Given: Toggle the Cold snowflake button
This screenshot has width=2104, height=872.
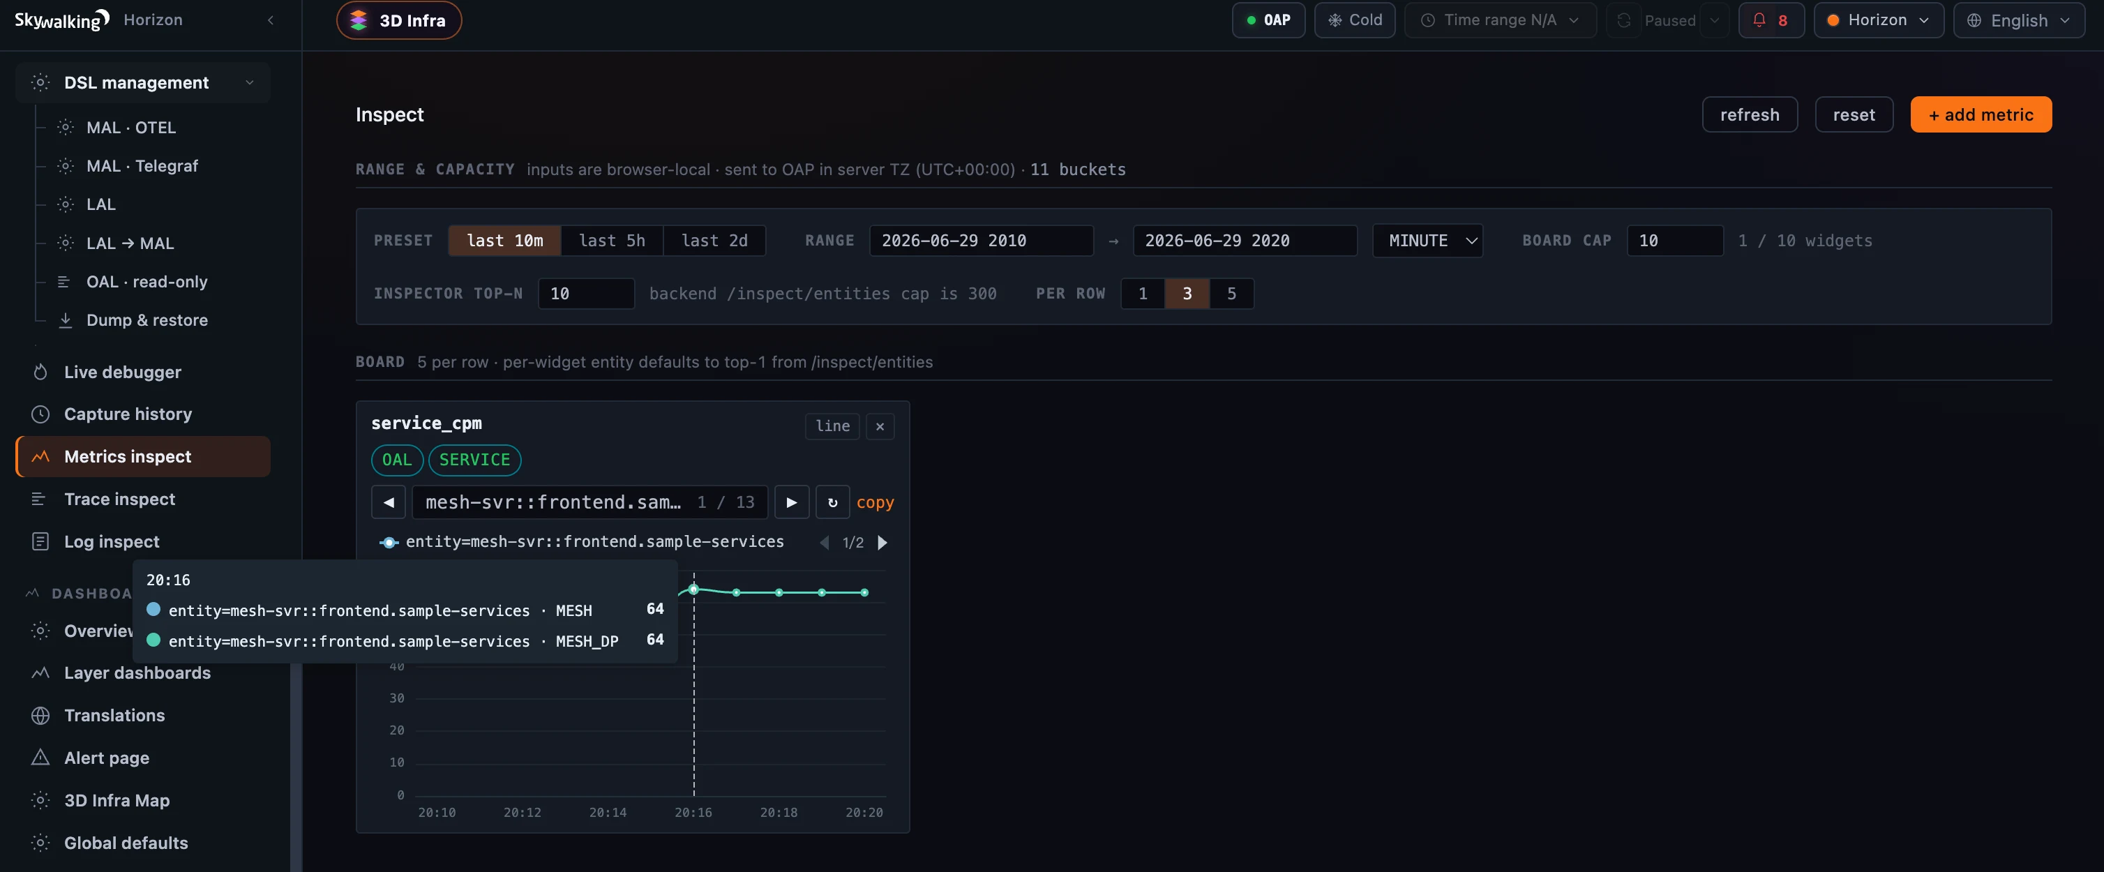Looking at the screenshot, I should tap(1354, 20).
